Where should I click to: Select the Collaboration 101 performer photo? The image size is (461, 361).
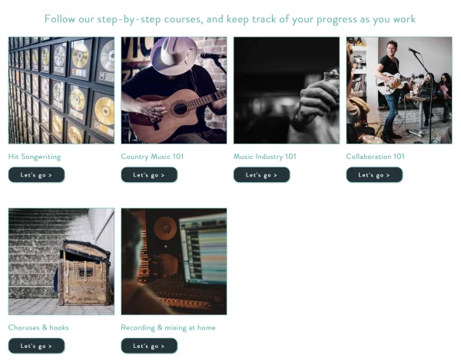tap(399, 91)
